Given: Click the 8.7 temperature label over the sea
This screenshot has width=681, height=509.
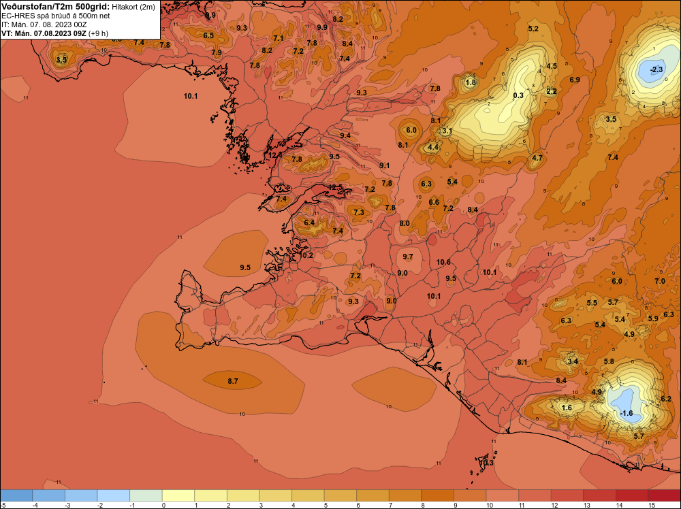Looking at the screenshot, I should tap(233, 381).
